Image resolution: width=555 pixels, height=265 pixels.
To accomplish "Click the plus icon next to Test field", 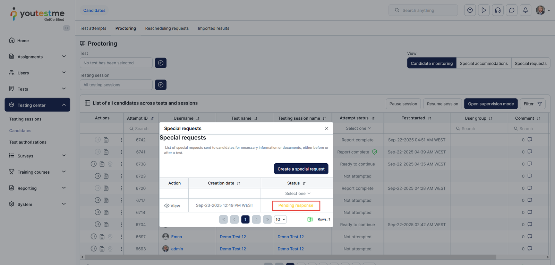I will (x=161, y=63).
